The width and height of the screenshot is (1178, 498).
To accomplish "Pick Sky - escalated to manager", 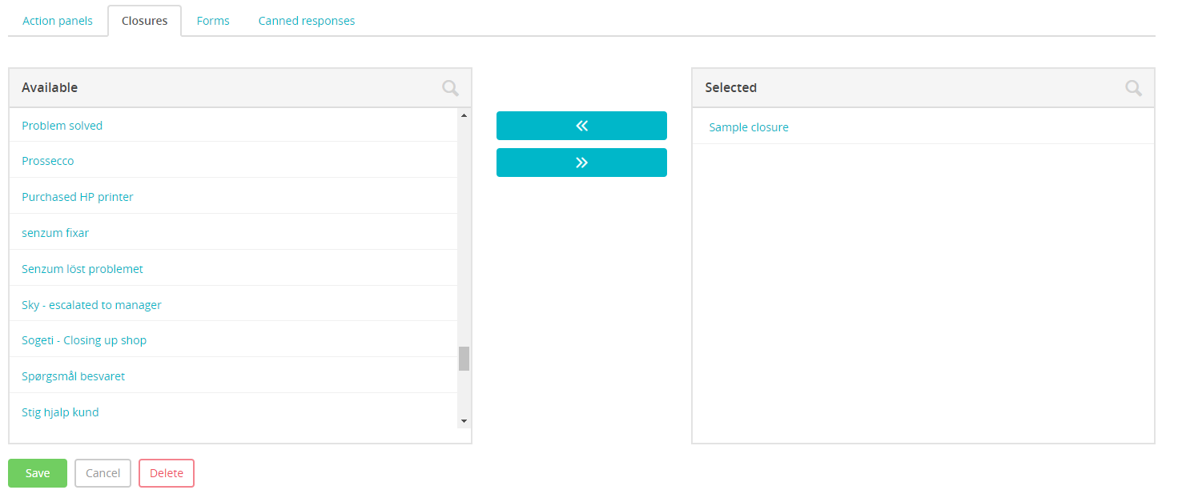I will point(92,305).
